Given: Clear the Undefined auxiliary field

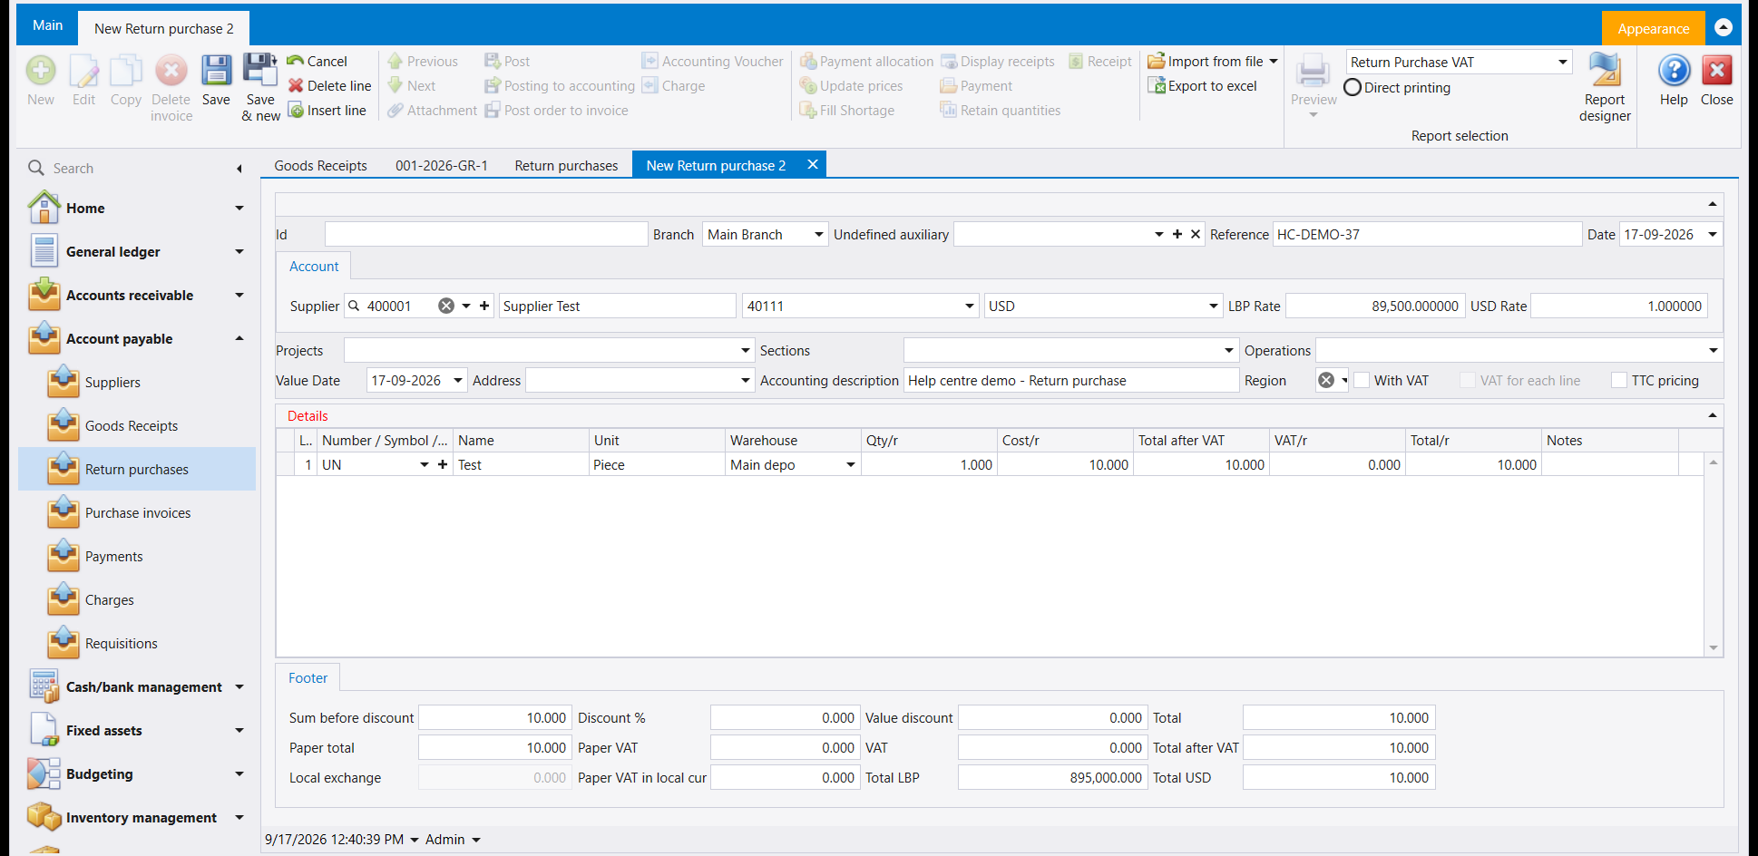Looking at the screenshot, I should 1196,234.
